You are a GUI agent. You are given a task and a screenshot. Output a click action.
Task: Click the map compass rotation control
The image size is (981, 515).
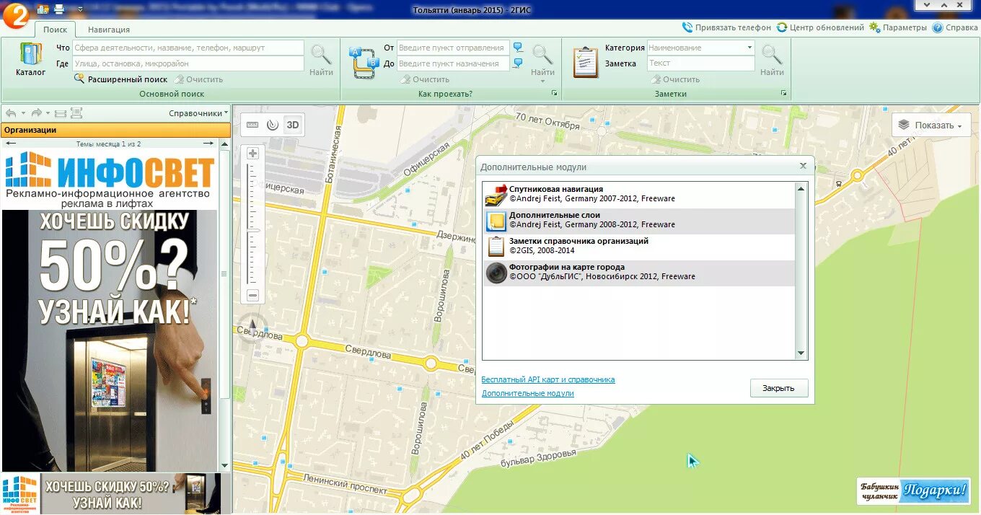point(252,329)
